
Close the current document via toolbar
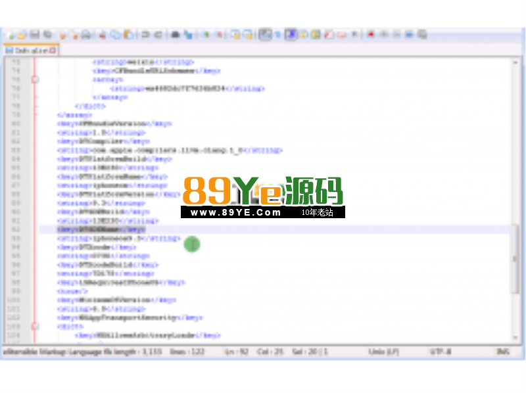click(62, 35)
